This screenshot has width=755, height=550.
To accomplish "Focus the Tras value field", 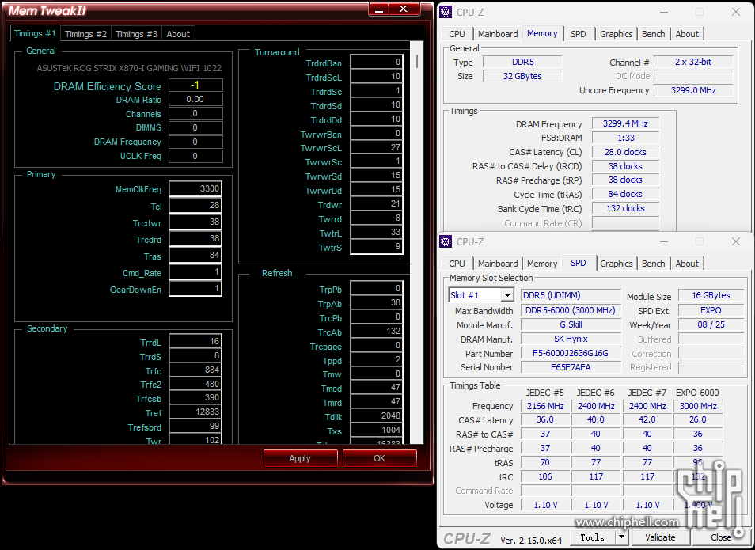I will [195, 256].
